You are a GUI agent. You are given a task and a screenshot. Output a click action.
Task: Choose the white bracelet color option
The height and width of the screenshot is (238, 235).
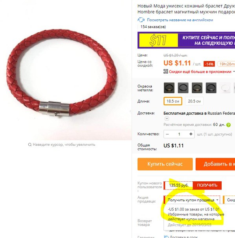225,88
